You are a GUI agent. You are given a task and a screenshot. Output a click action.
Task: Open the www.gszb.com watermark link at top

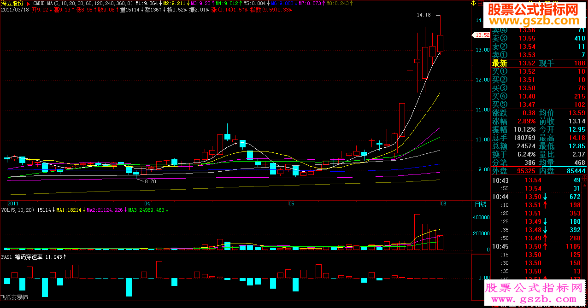pyautogui.click(x=533, y=21)
